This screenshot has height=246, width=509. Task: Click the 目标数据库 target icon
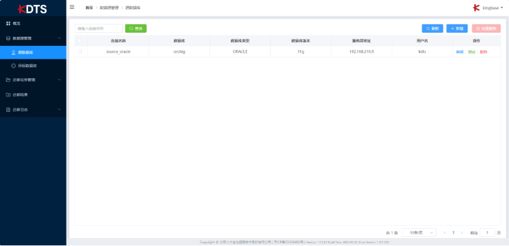[13, 66]
